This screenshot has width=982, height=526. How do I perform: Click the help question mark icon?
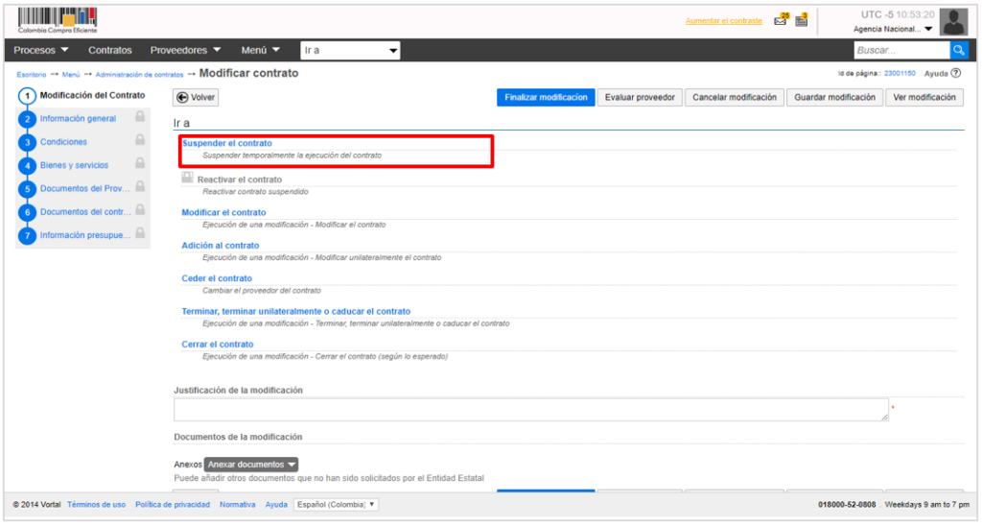click(956, 73)
